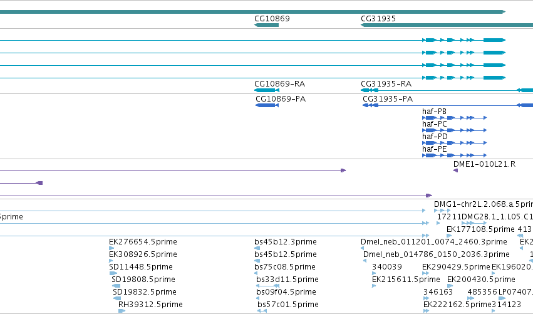Select Dmel_neb_014786_0150_2036.3prime label
The height and width of the screenshot is (314, 533).
pyautogui.click(x=436, y=254)
